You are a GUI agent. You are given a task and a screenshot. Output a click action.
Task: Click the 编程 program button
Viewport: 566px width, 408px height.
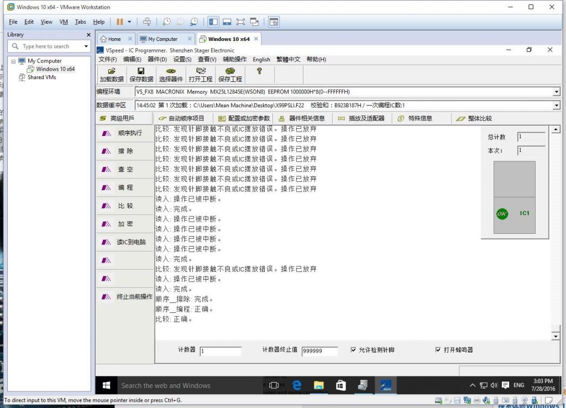click(x=125, y=187)
